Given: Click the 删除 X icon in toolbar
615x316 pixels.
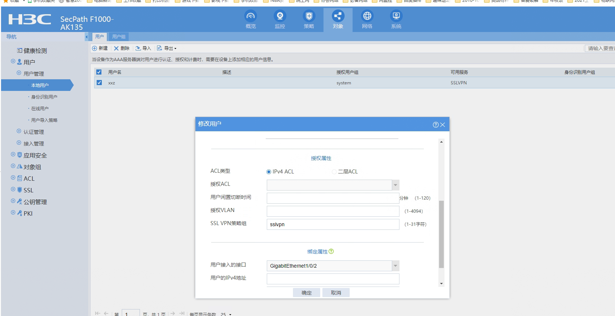Looking at the screenshot, I should (116, 48).
